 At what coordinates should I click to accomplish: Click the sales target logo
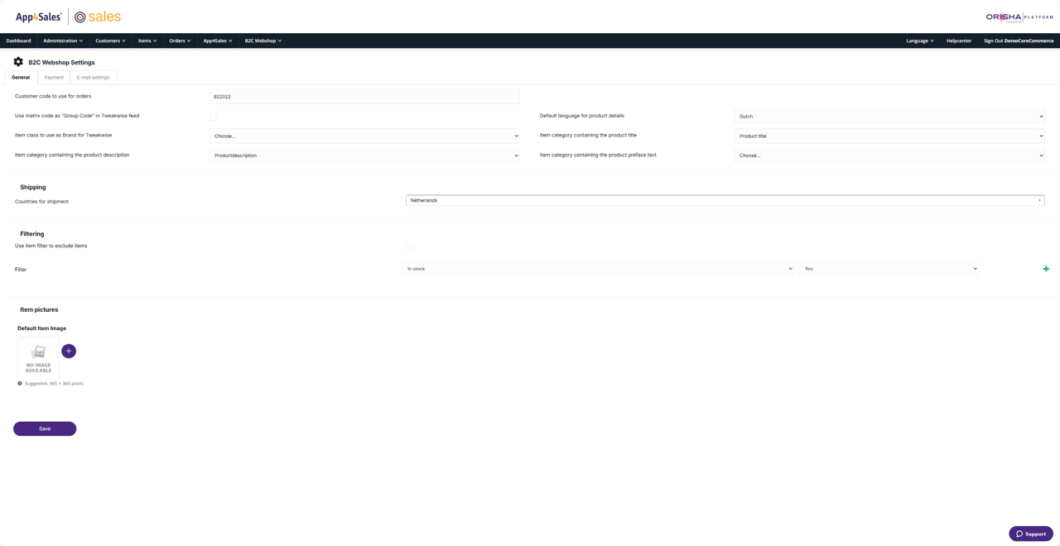(98, 17)
